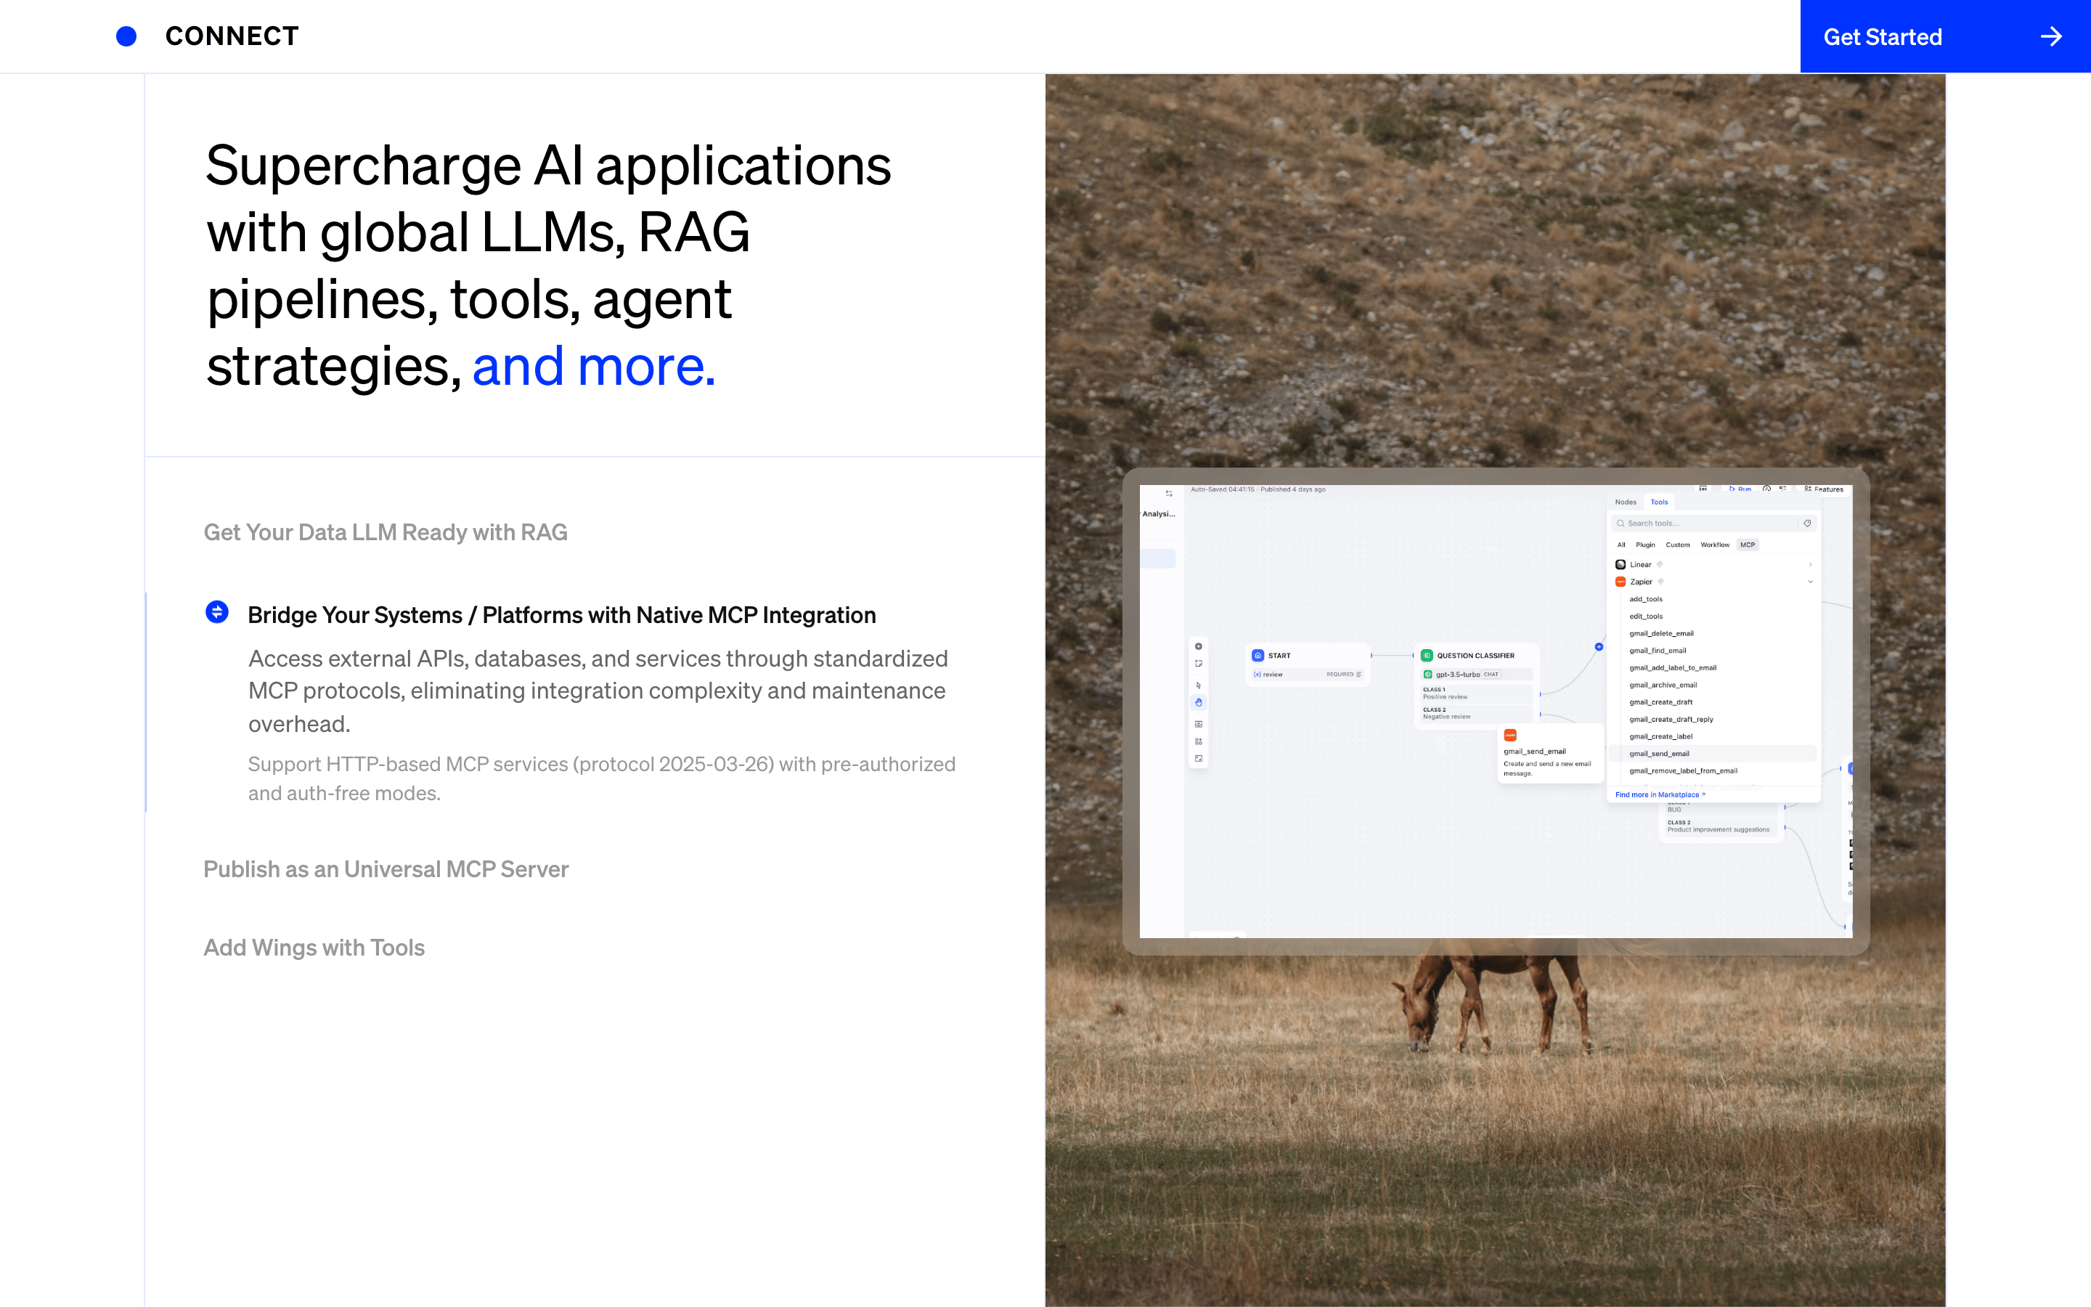Open the Find more in Marketplace link
The image size is (2091, 1307).
1660,794
